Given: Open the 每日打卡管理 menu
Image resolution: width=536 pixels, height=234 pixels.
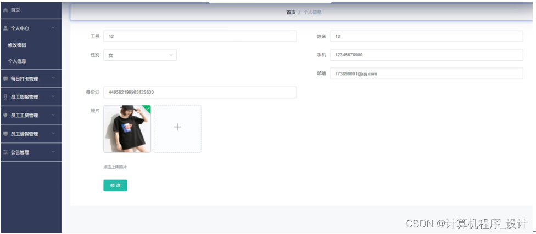Looking at the screenshot, I should pos(31,79).
